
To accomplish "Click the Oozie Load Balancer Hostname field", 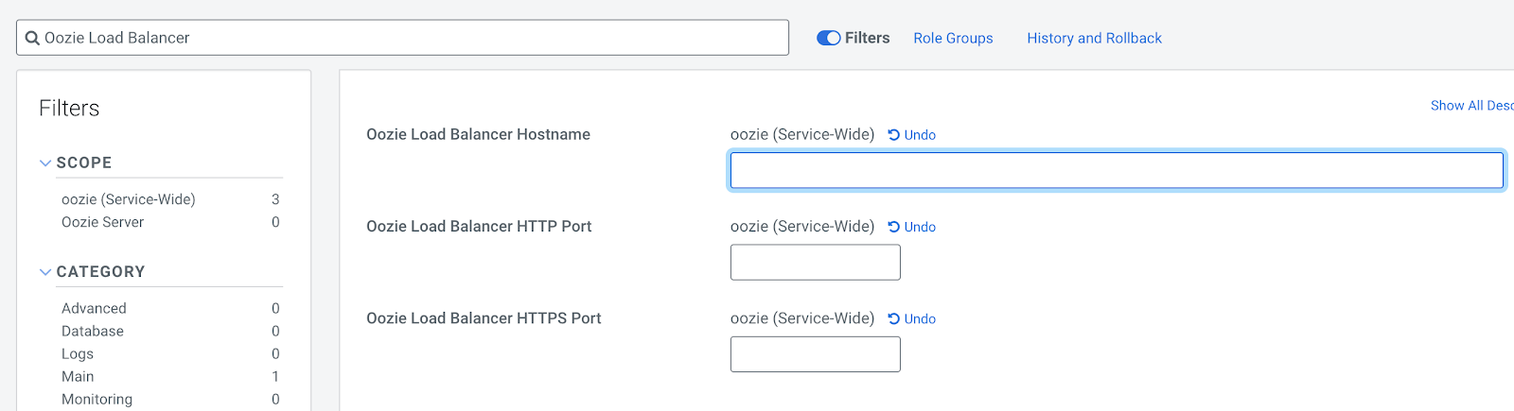I will [1117, 171].
